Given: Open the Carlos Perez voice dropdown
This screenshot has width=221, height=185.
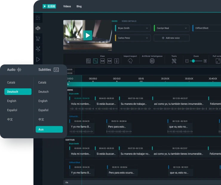Looking at the screenshot, I should (x=133, y=38).
